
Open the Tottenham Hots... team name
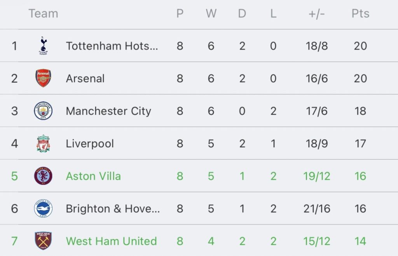(x=112, y=46)
